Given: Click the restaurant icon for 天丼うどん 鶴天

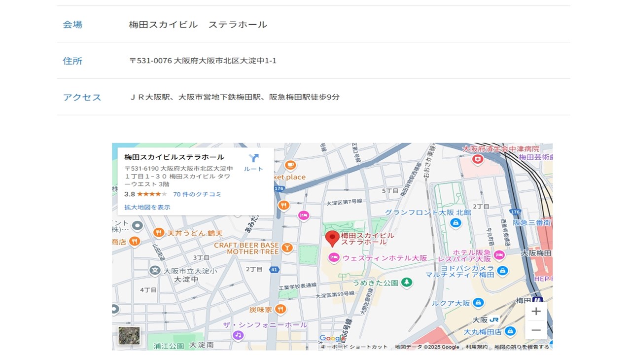Looking at the screenshot, I should click(x=158, y=233).
